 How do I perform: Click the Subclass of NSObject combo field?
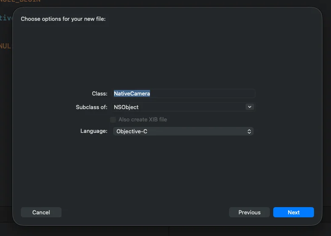tap(178, 107)
